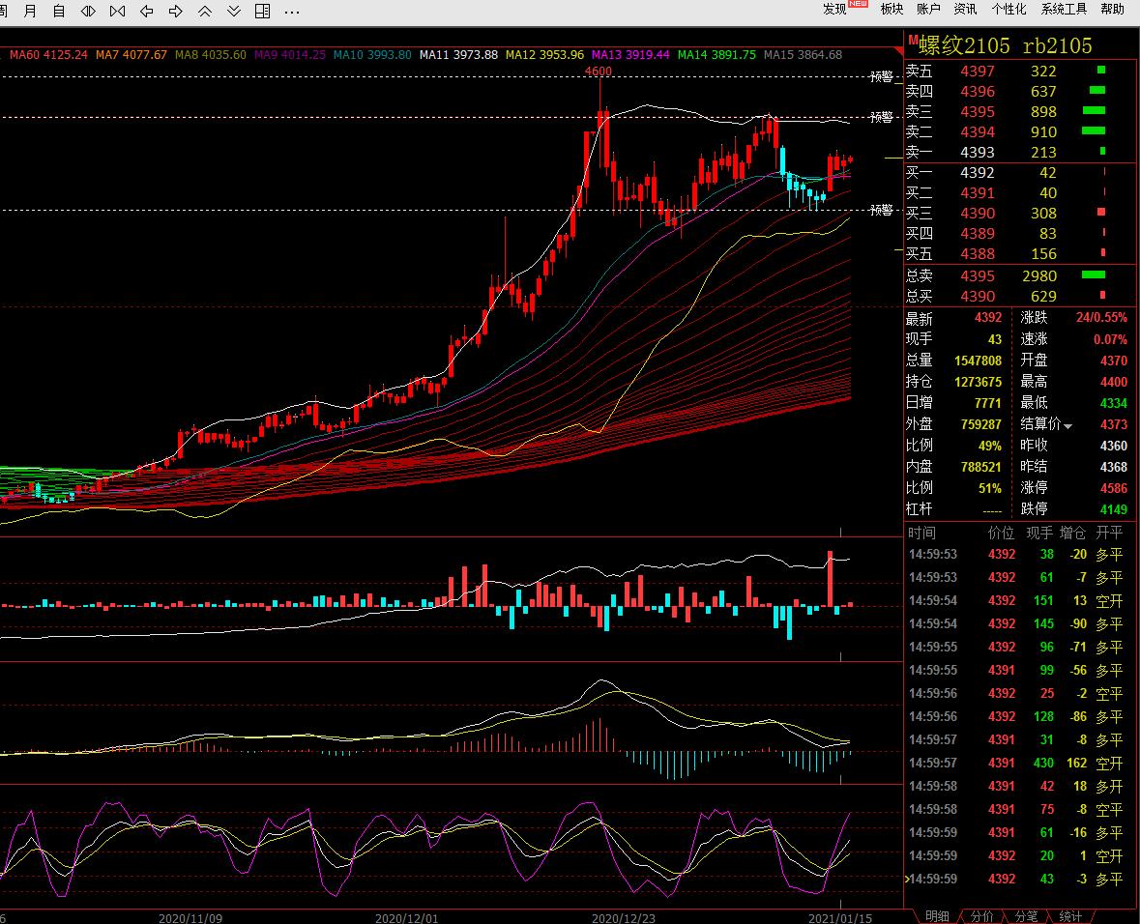
Task: Select the MA15 3864.68 indicator label
Action: click(803, 54)
